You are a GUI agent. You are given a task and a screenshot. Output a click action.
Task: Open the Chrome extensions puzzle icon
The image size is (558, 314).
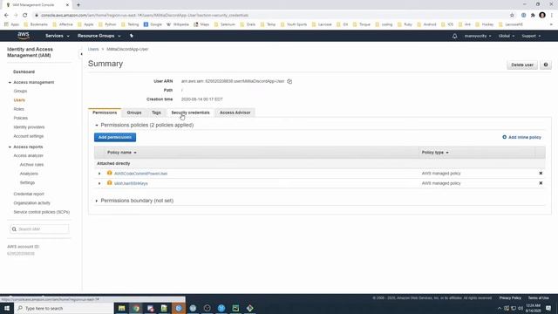[x=533, y=16]
